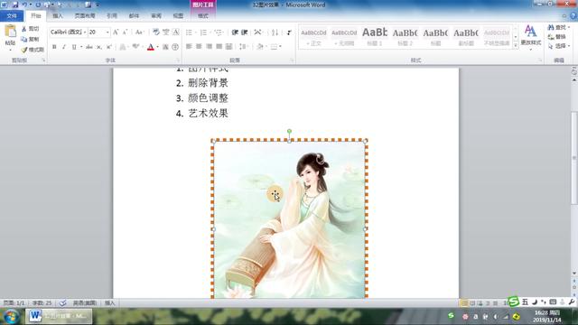
Task: Open the font size 20 dropdown
Action: [107, 32]
